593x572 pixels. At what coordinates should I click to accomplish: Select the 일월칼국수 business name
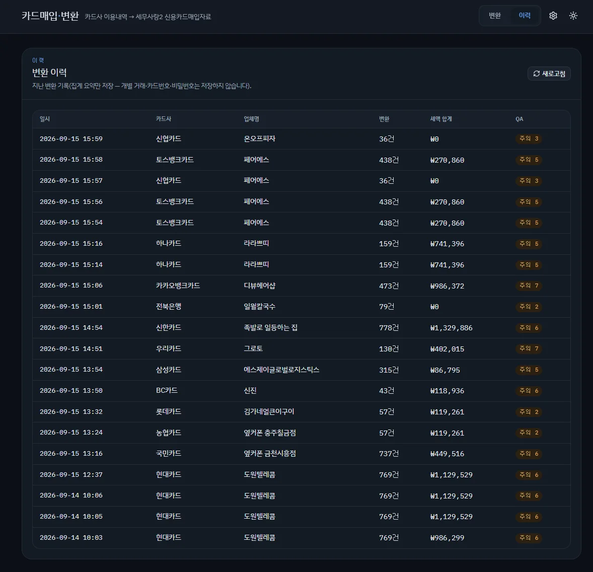259,307
